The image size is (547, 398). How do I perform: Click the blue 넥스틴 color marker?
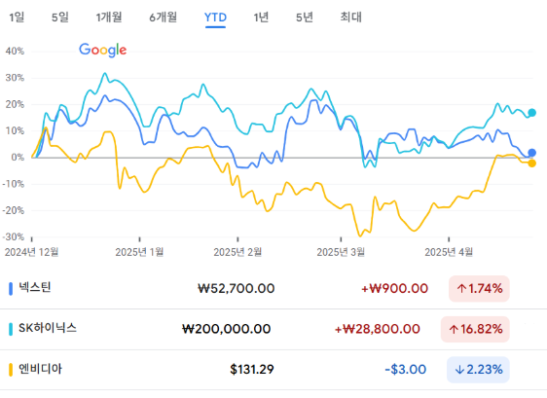point(11,288)
